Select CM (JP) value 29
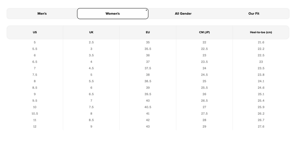Image resolution: width=294 pixels, height=142 pixels. pyautogui.click(x=204, y=126)
